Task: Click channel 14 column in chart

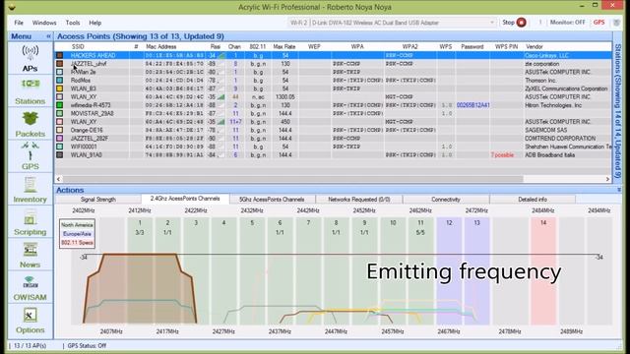Action: tap(543, 271)
